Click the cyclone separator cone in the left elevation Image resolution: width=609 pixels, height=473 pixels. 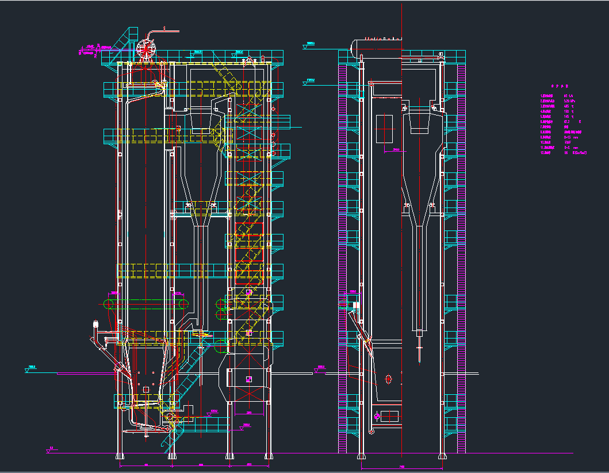pyautogui.click(x=200, y=201)
